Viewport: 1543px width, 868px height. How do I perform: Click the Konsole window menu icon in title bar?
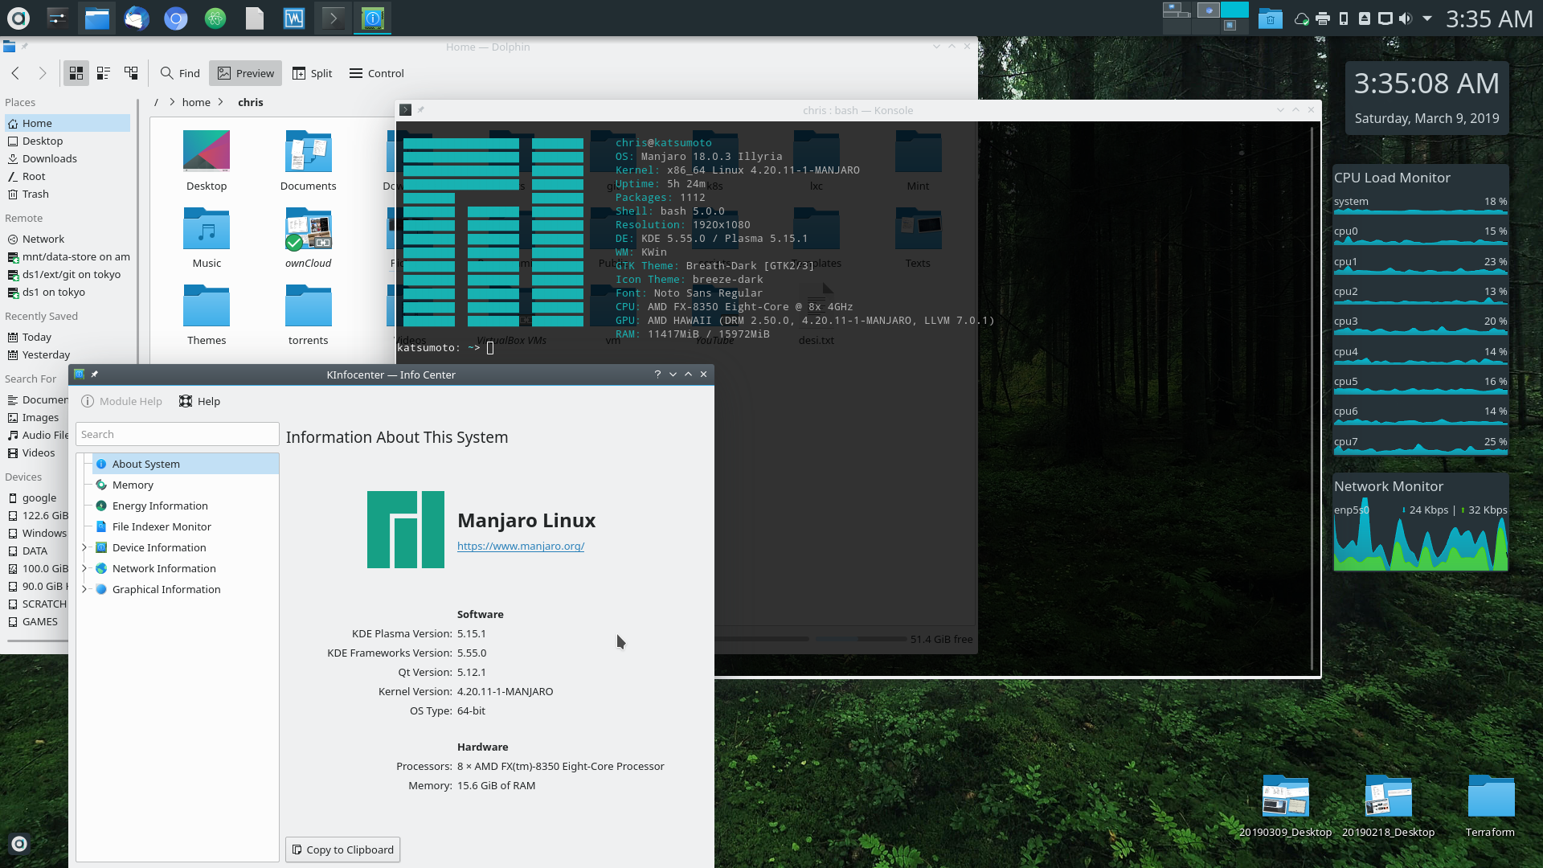point(405,110)
